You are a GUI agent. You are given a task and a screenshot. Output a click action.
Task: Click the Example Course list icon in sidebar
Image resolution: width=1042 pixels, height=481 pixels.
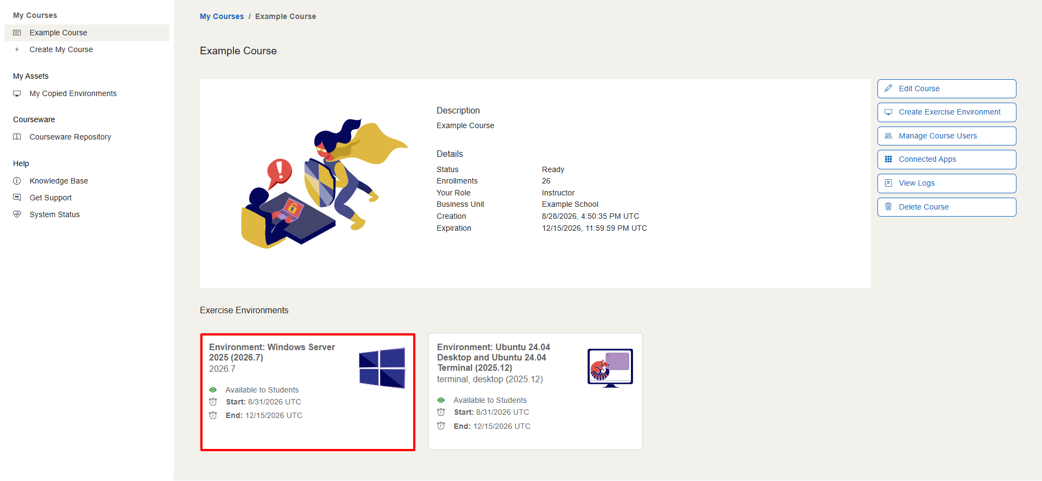(x=17, y=33)
